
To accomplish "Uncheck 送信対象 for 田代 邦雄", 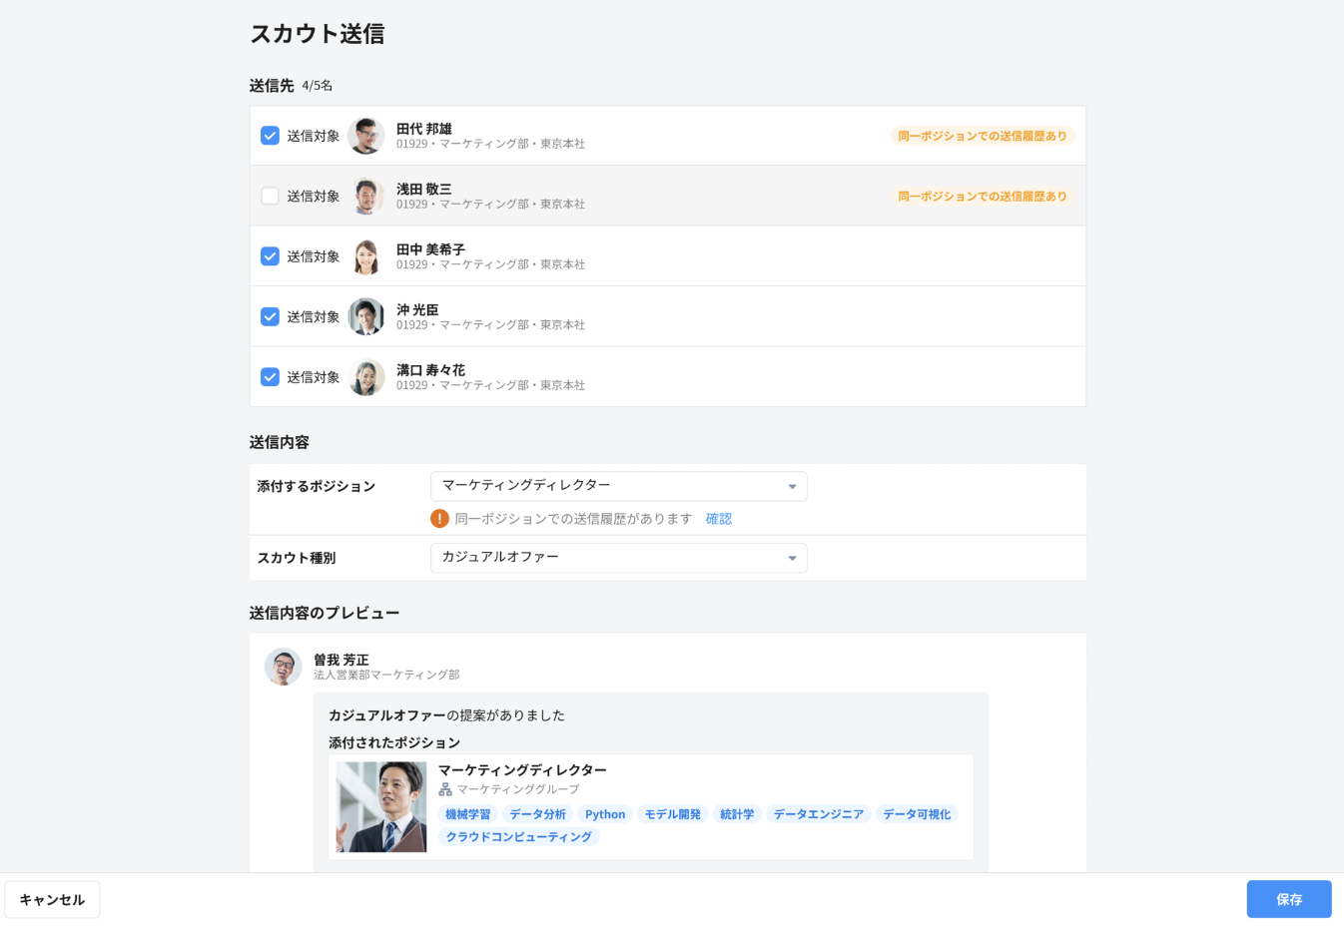I will [x=270, y=136].
